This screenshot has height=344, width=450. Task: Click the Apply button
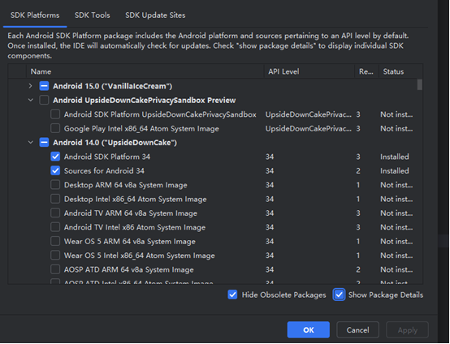pos(408,330)
